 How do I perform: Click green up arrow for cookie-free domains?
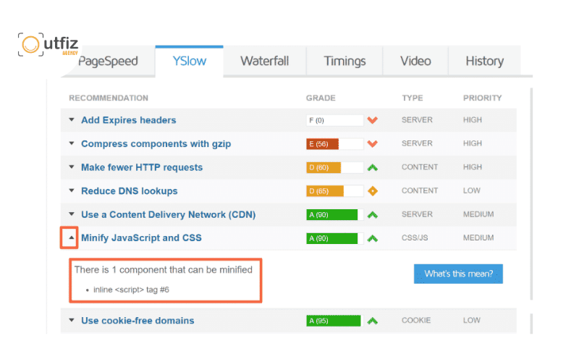(x=373, y=321)
